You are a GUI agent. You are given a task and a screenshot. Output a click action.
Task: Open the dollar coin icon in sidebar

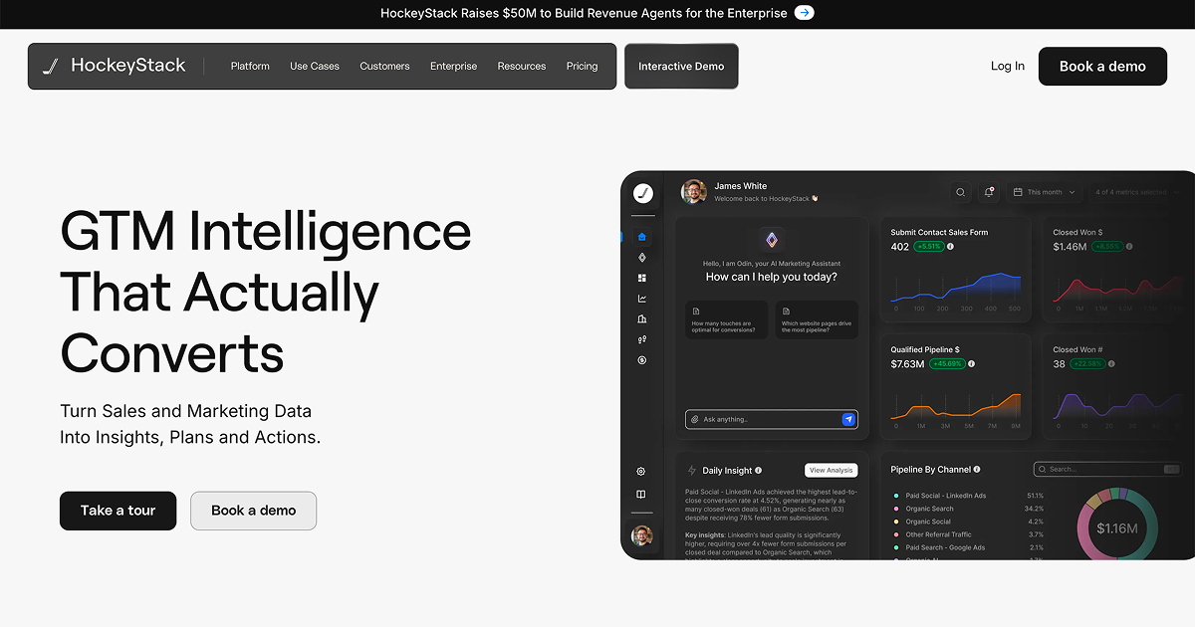point(642,360)
